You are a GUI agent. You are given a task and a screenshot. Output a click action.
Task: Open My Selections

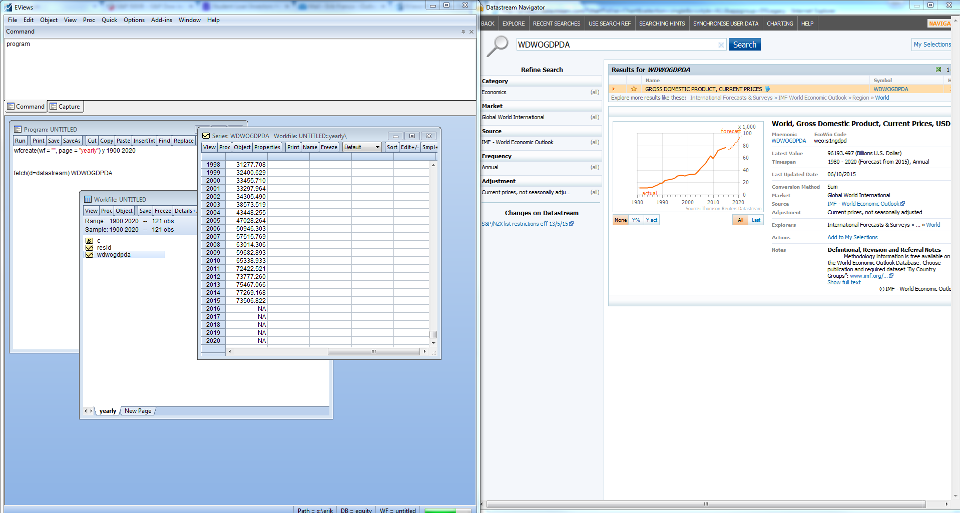pyautogui.click(x=931, y=45)
